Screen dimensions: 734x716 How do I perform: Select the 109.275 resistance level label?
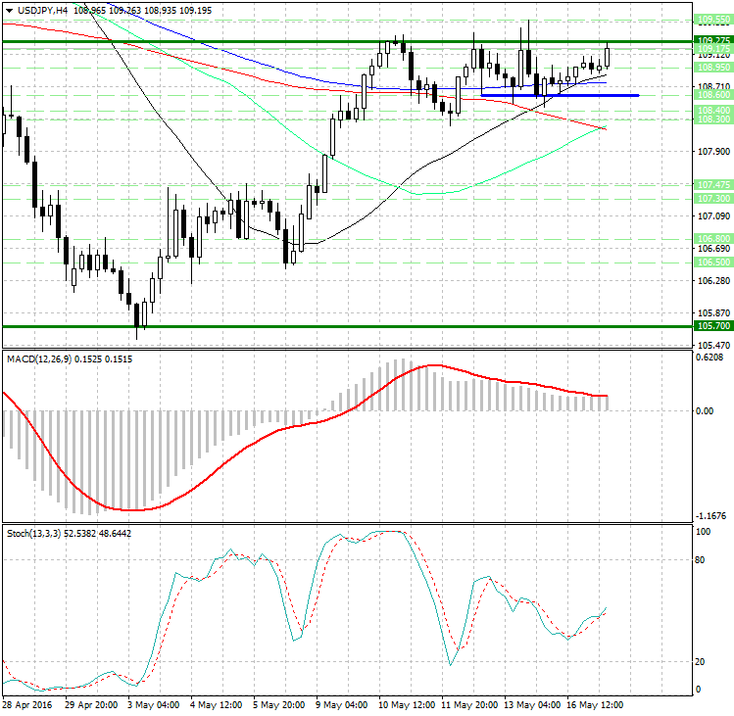click(x=713, y=40)
